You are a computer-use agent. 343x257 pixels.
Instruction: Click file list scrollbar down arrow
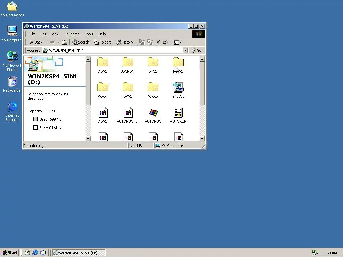pos(202,138)
